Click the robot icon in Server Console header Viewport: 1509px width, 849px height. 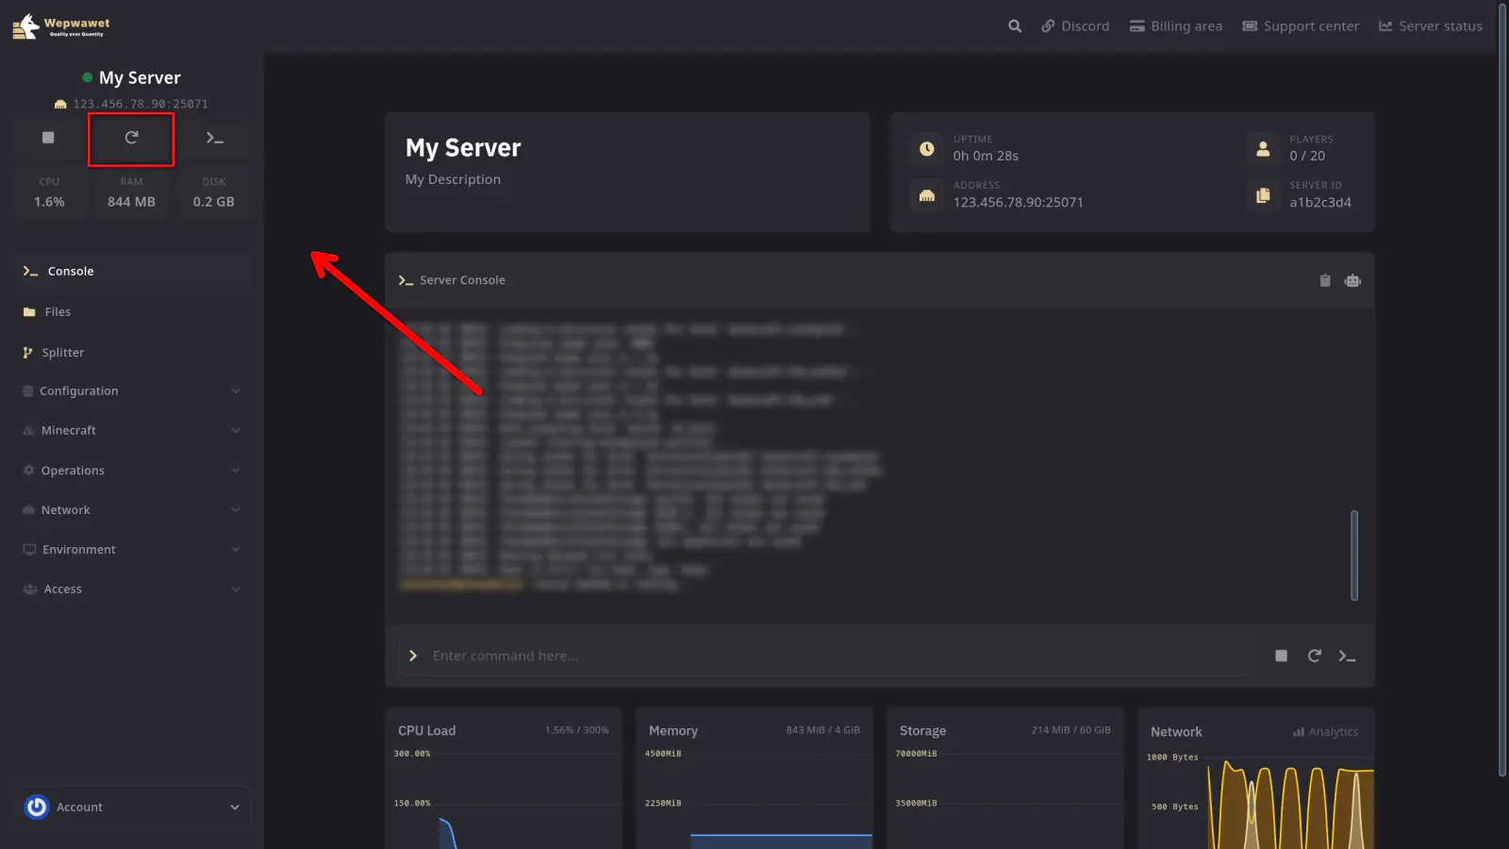pyautogui.click(x=1352, y=280)
